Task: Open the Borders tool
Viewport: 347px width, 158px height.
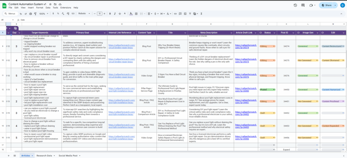Action: (136, 14)
